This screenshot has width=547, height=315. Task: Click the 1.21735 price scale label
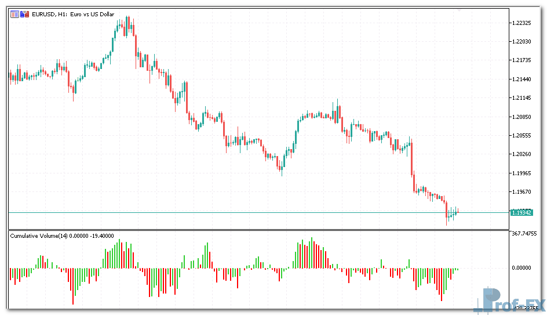point(522,60)
